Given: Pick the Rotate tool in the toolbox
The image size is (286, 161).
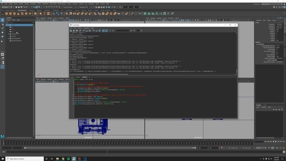Looking at the screenshot, I should [x=2, y=37].
